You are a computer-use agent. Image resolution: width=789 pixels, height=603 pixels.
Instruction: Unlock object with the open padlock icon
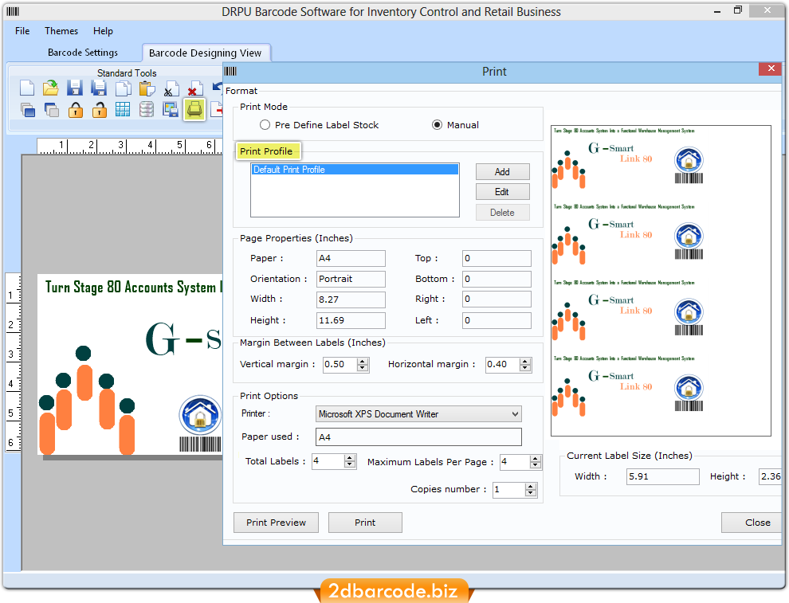coord(99,109)
